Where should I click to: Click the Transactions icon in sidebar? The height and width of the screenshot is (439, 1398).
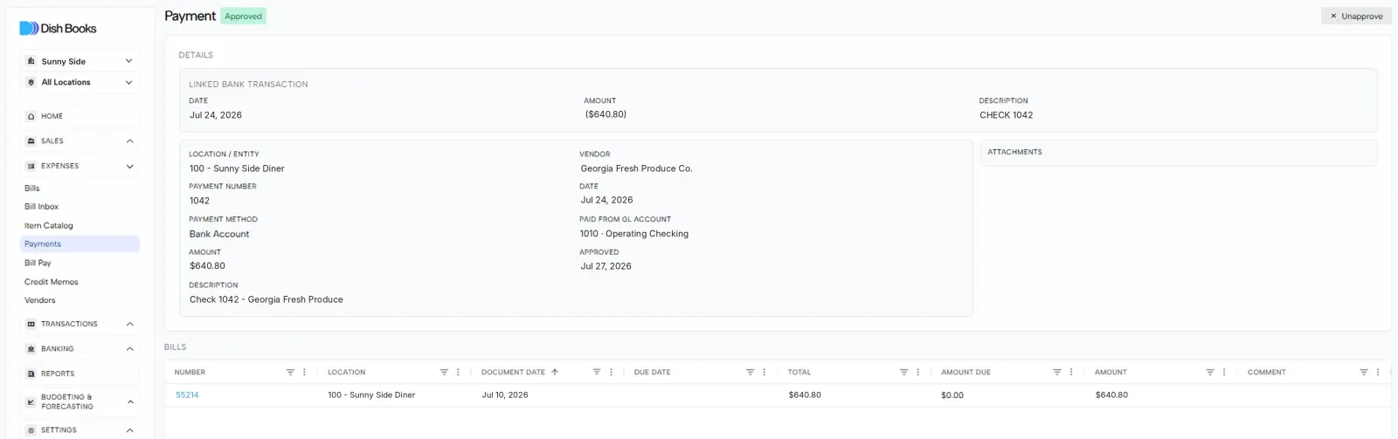[31, 324]
